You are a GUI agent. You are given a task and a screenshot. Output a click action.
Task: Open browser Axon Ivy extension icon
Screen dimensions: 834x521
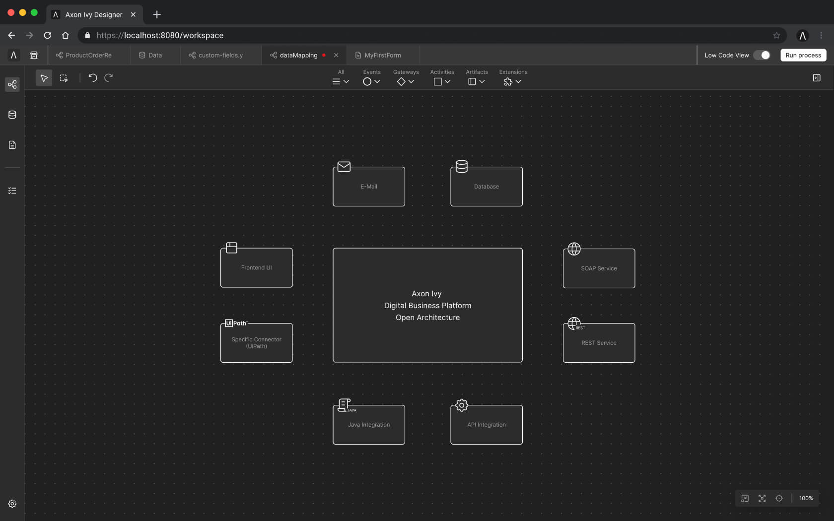pos(802,35)
